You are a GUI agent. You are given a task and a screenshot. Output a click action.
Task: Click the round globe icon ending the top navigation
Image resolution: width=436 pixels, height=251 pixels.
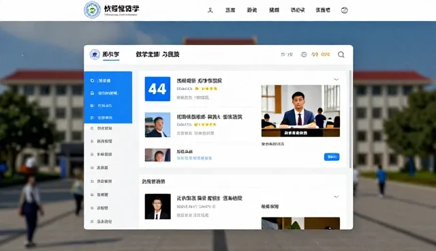(x=344, y=10)
